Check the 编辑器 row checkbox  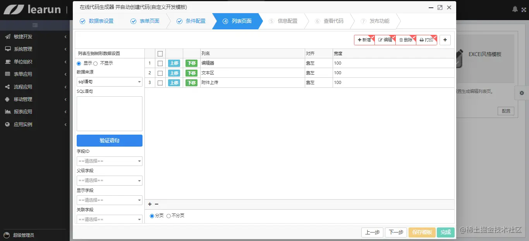click(160, 63)
